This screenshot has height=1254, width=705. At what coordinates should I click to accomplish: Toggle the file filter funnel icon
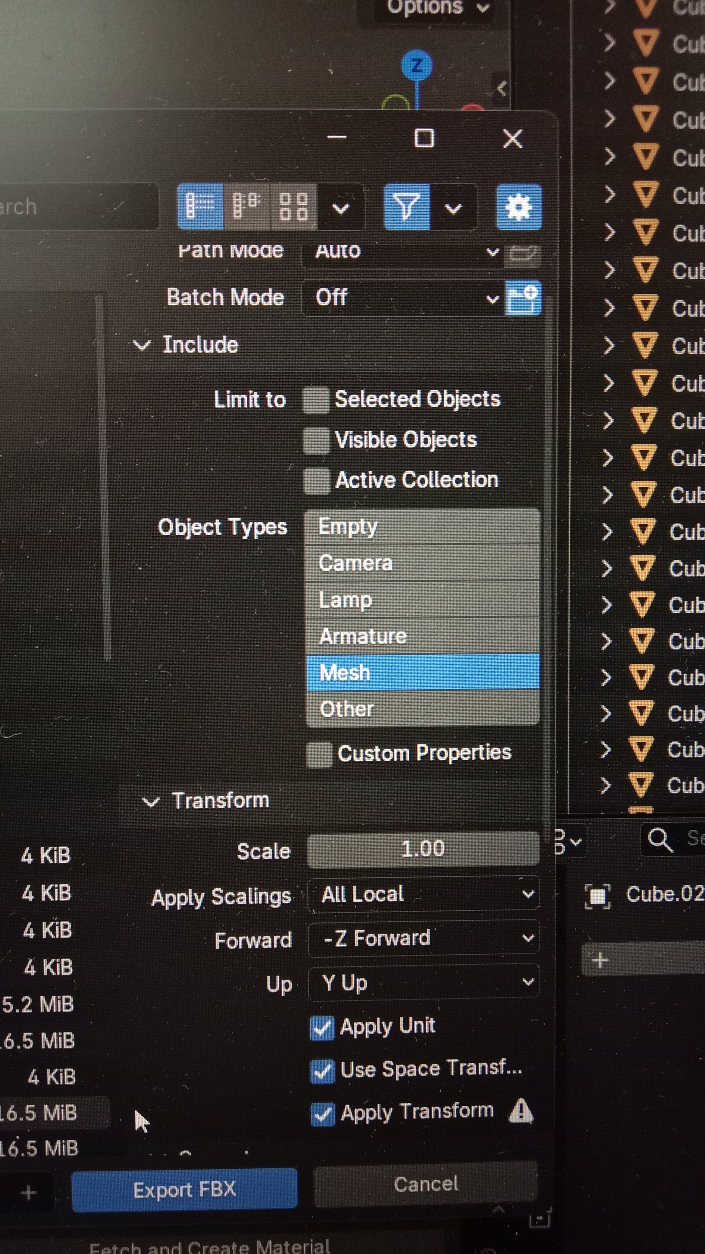click(407, 207)
